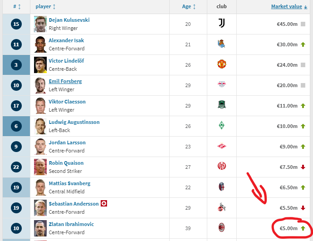
Task: Click the AC Milan club crest
Action: [x=221, y=228]
